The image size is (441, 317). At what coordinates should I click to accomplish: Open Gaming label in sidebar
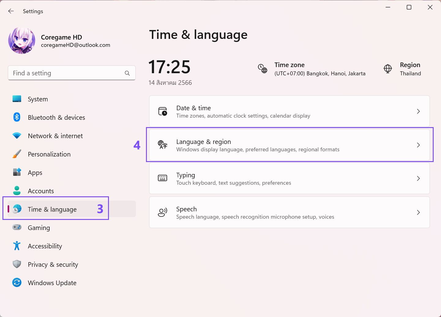point(39,228)
